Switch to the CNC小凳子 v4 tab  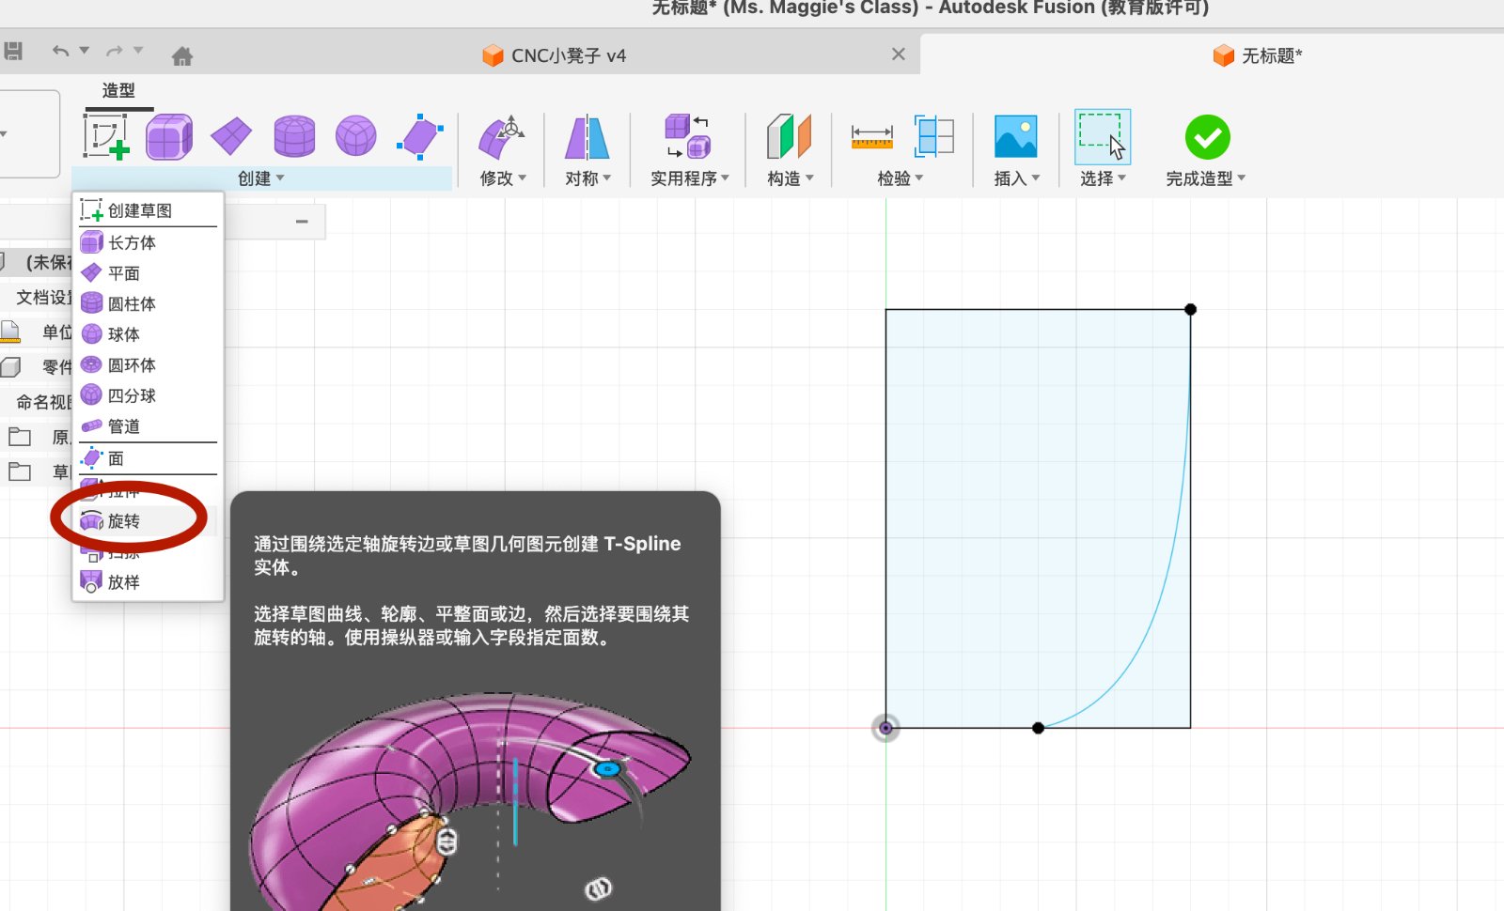point(555,54)
